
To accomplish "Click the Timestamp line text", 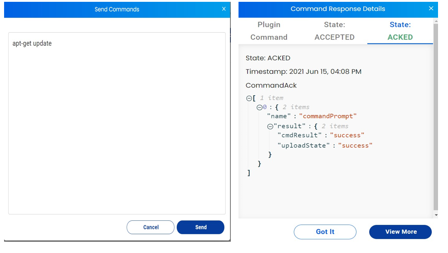I will [x=303, y=72].
